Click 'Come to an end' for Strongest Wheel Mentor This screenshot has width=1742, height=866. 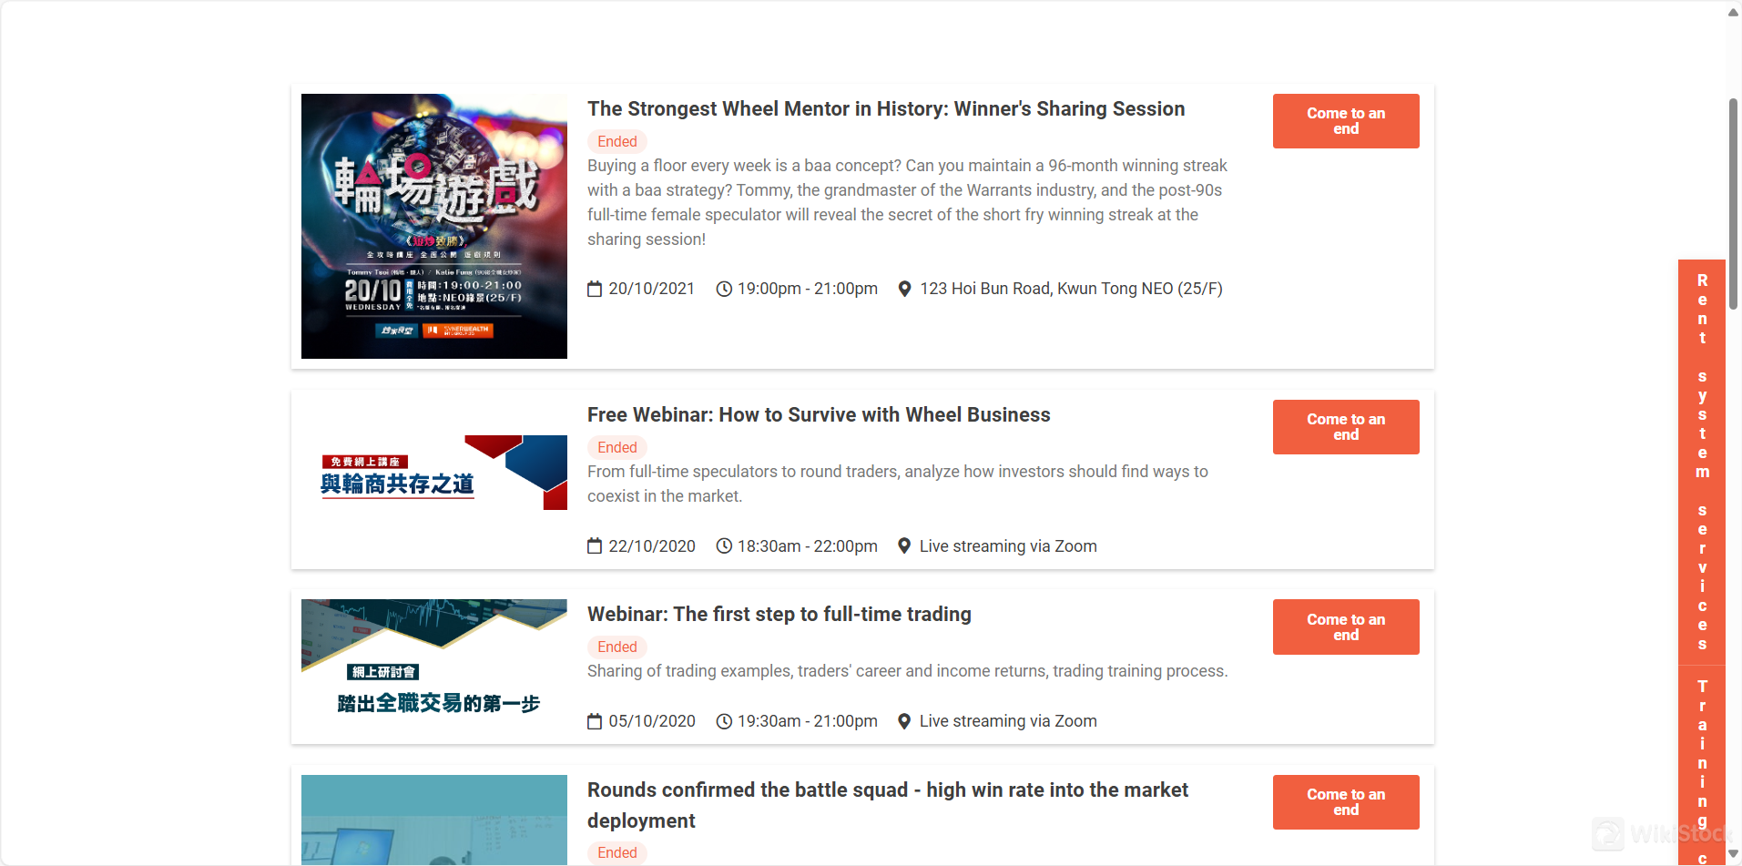(x=1346, y=121)
